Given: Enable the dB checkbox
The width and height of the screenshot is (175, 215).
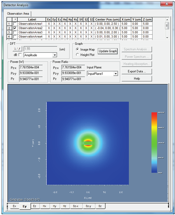Looking at the screenshot, I should pos(20,55).
